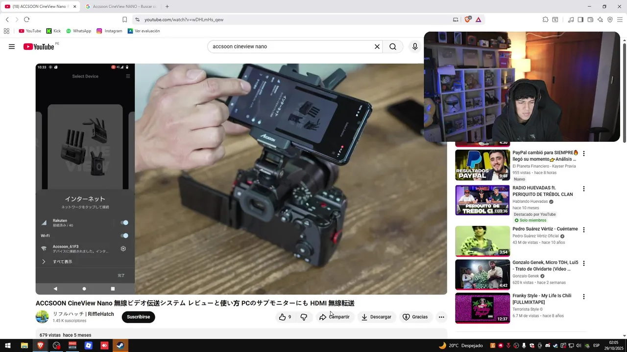Screen dimensions: 627x352
Task: Click the Descargar download button
Action: pyautogui.click(x=376, y=317)
